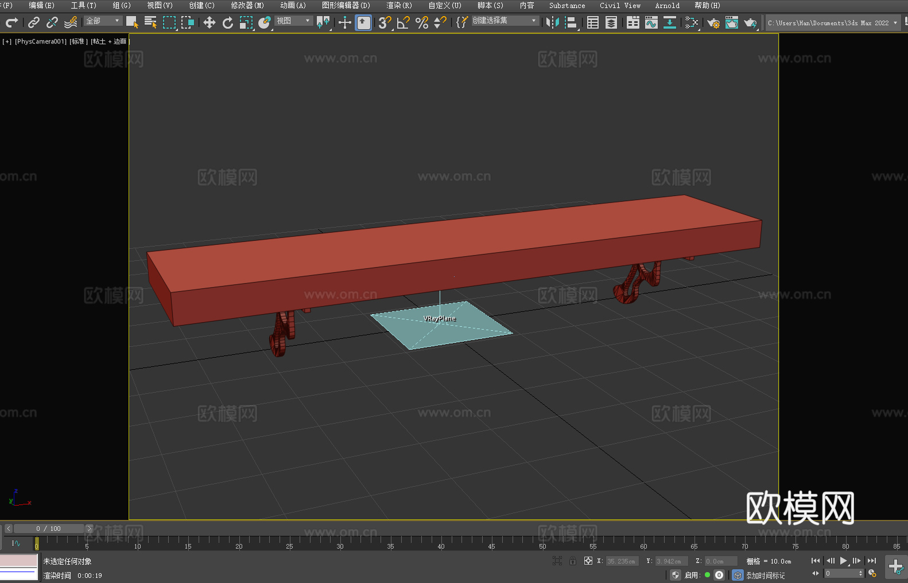Screen dimensions: 908x583
Task: Activate the Select and Move tool
Action: (x=209, y=22)
